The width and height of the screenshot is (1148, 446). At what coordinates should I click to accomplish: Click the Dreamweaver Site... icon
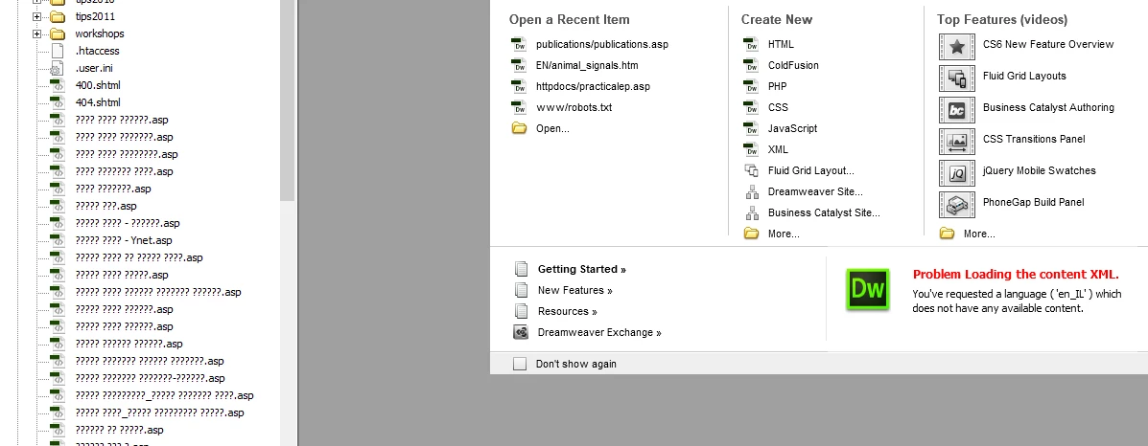751,191
